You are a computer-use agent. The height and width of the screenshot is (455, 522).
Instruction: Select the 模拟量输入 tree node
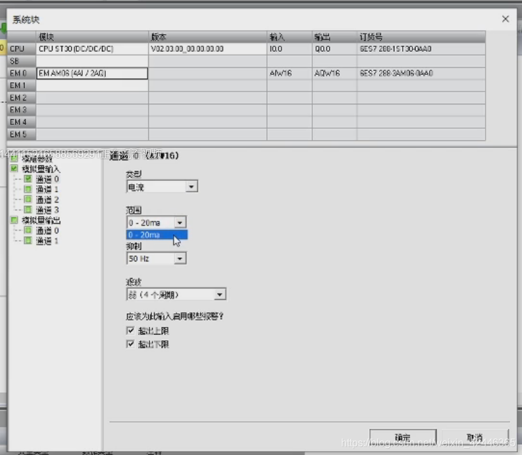coord(41,169)
